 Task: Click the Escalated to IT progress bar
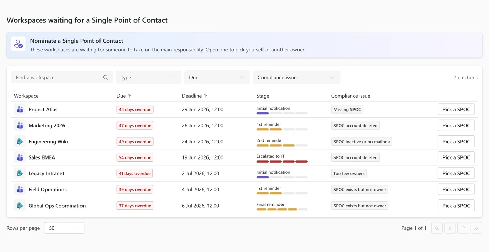click(x=282, y=162)
